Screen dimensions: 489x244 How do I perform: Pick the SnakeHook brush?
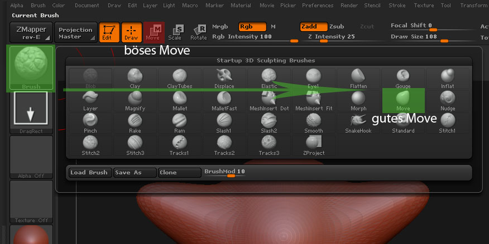358,123
